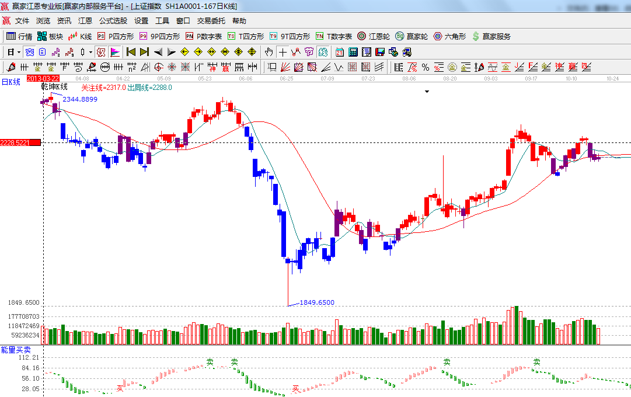The width and height of the screenshot is (631, 397).
Task: Toggle the crosshair cursor mode
Action: (283, 52)
